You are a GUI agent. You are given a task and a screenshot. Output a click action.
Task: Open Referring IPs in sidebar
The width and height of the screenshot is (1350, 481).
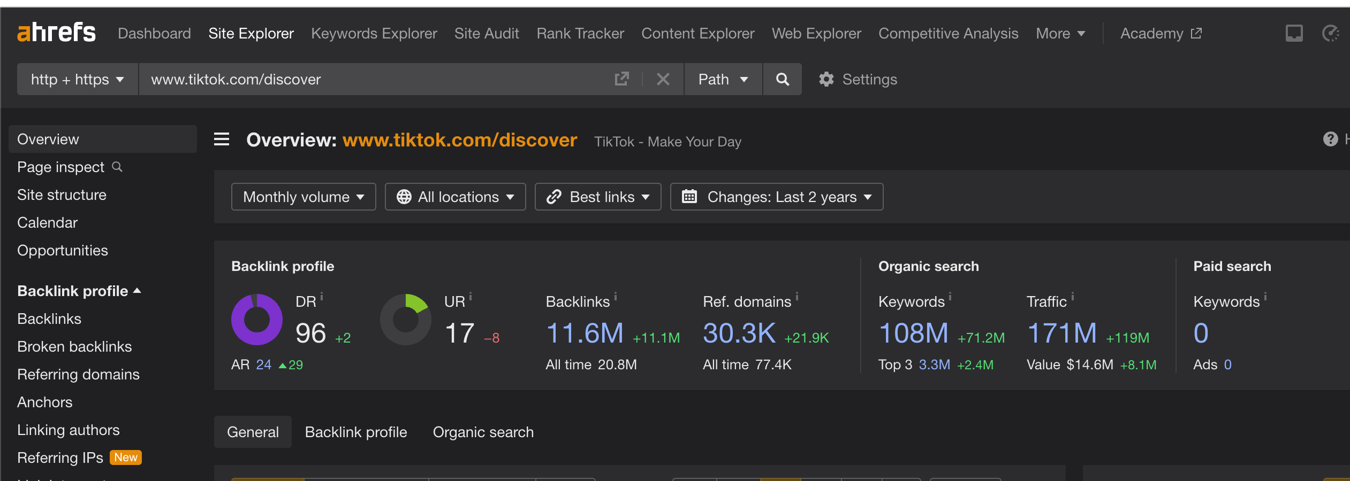(x=60, y=457)
